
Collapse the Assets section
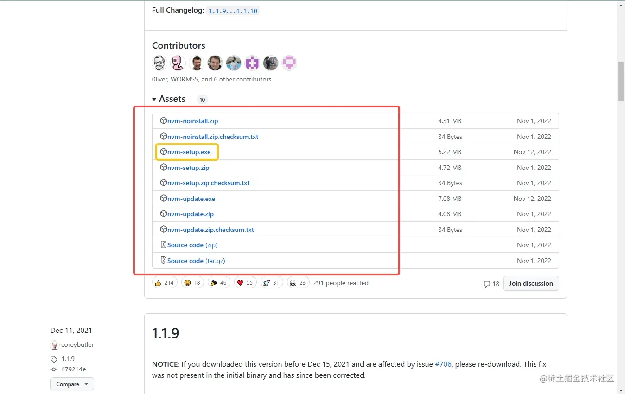click(x=169, y=99)
